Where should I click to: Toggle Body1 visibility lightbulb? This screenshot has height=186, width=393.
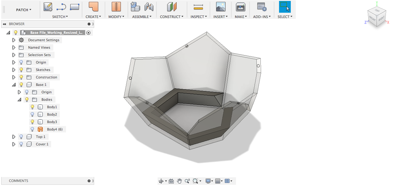click(x=32, y=107)
